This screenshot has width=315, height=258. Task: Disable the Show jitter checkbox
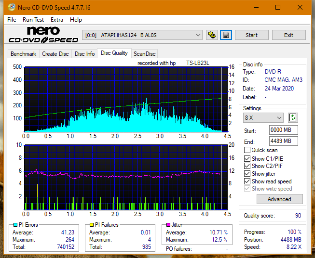(x=247, y=174)
